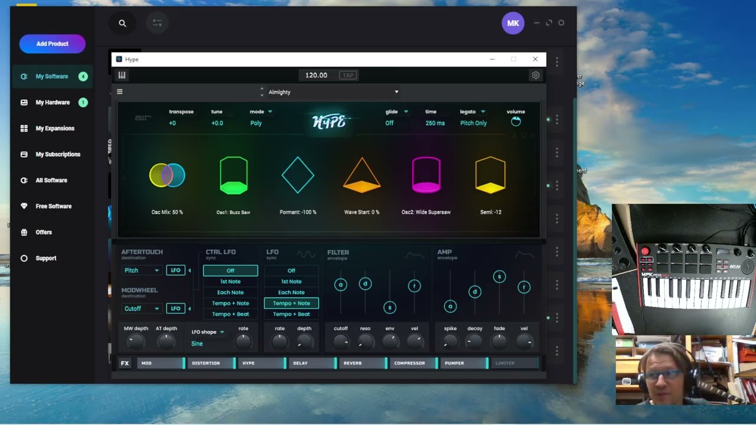Go to All Software
Screen dimensions: 756x425
pyautogui.click(x=51, y=180)
